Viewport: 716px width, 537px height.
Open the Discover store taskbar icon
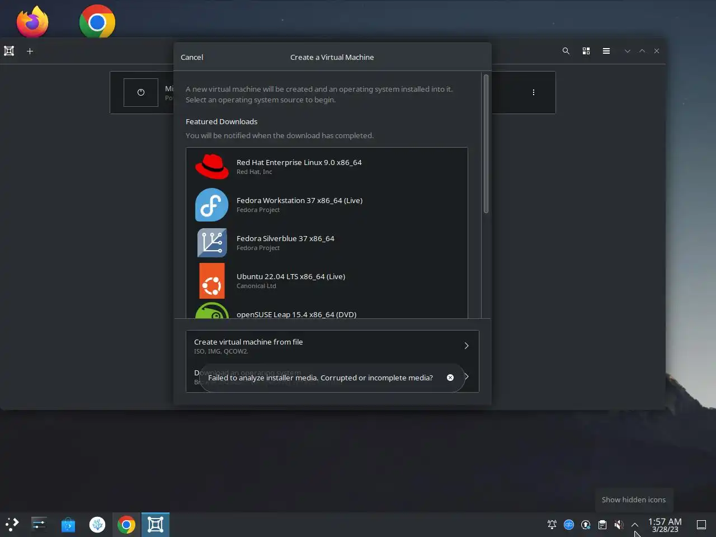pos(68,524)
